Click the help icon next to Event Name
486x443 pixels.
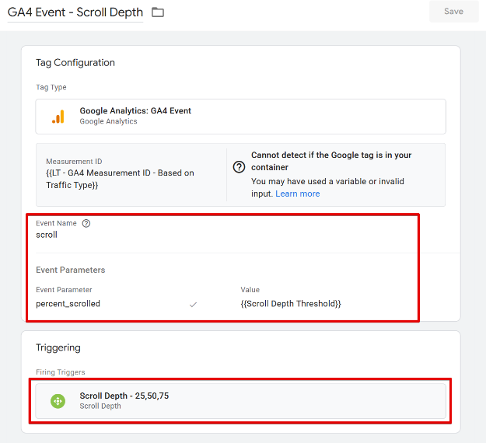pos(86,223)
